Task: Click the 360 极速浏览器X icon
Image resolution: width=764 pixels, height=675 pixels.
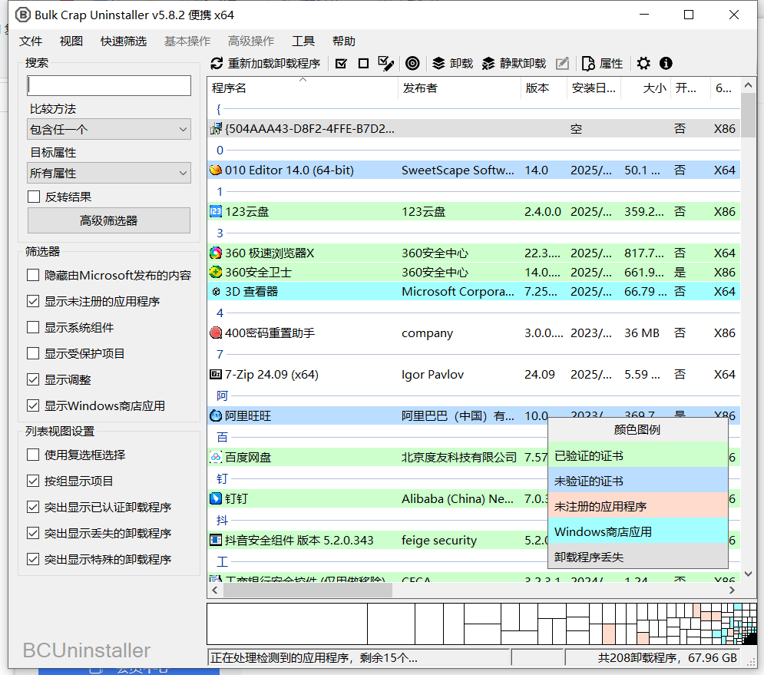Action: coord(216,253)
